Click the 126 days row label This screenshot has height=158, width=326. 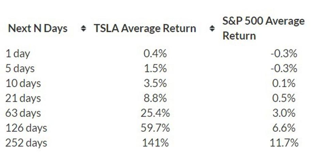26,128
